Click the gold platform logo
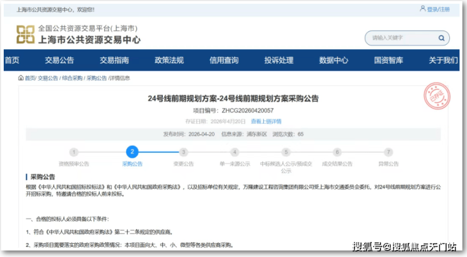Image resolution: width=467 pixels, height=257 pixels. 25,35
